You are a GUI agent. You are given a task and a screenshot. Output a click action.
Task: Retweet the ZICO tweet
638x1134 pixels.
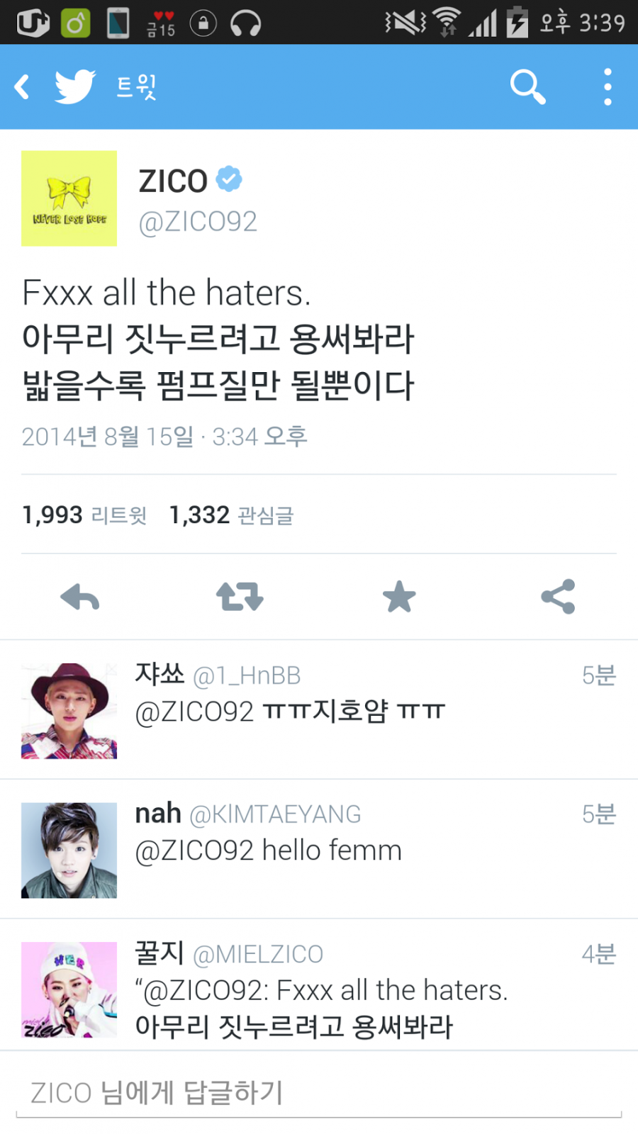240,597
